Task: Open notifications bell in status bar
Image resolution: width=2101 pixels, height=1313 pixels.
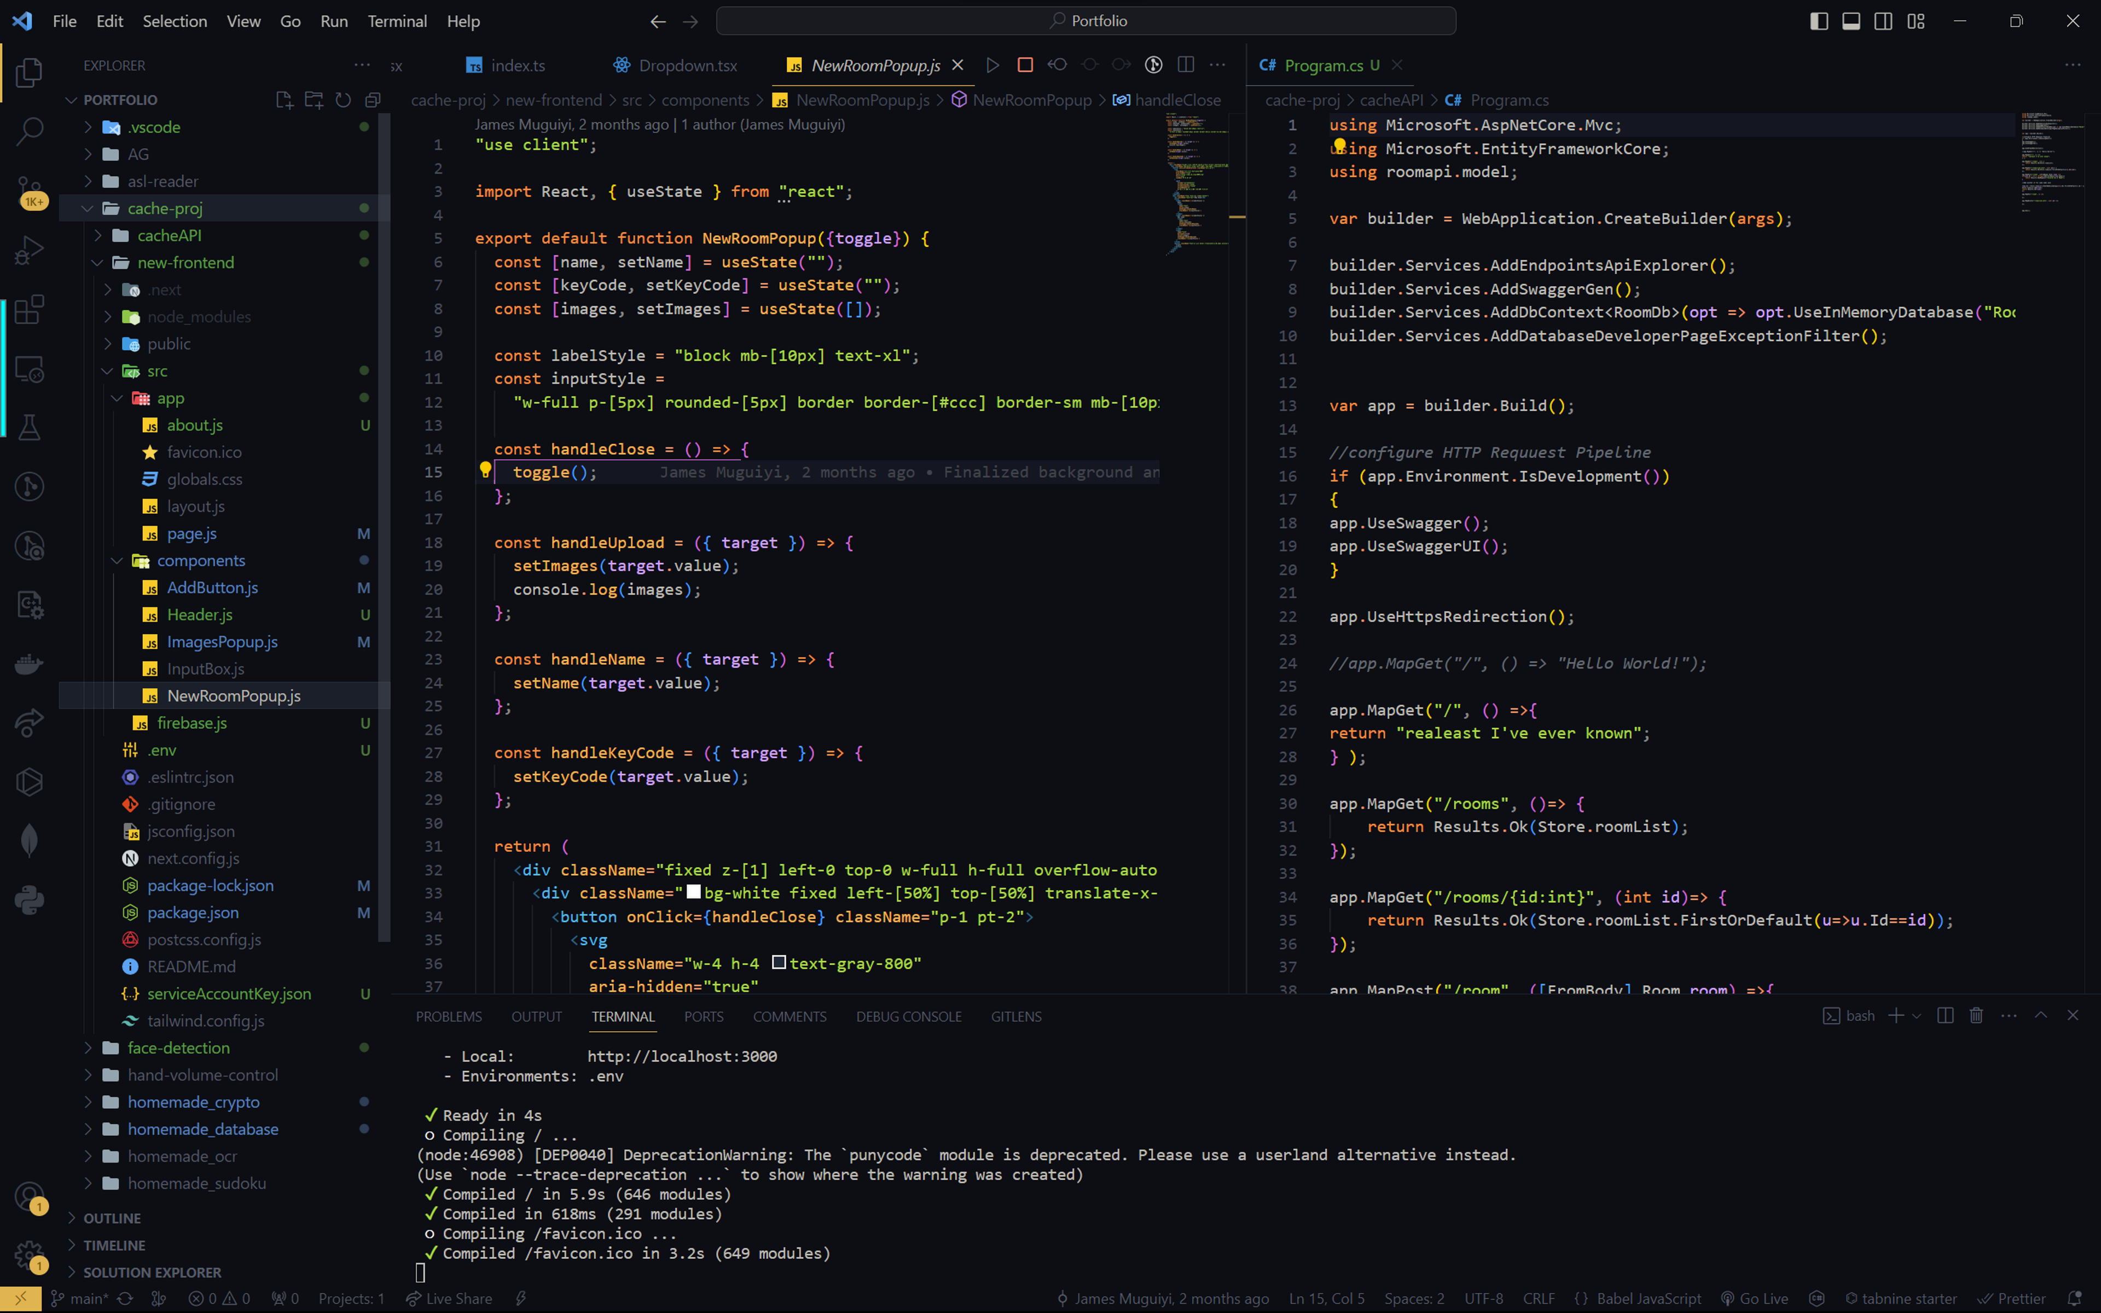Action: click(2075, 1298)
